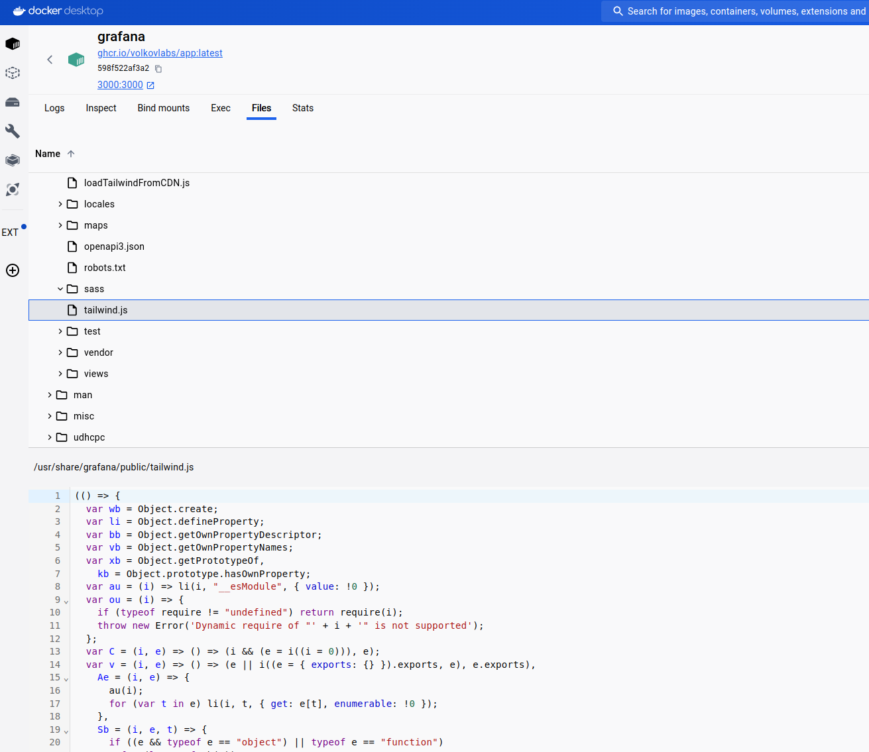Expand the locales folder
The width and height of the screenshot is (869, 752).
[x=60, y=203]
